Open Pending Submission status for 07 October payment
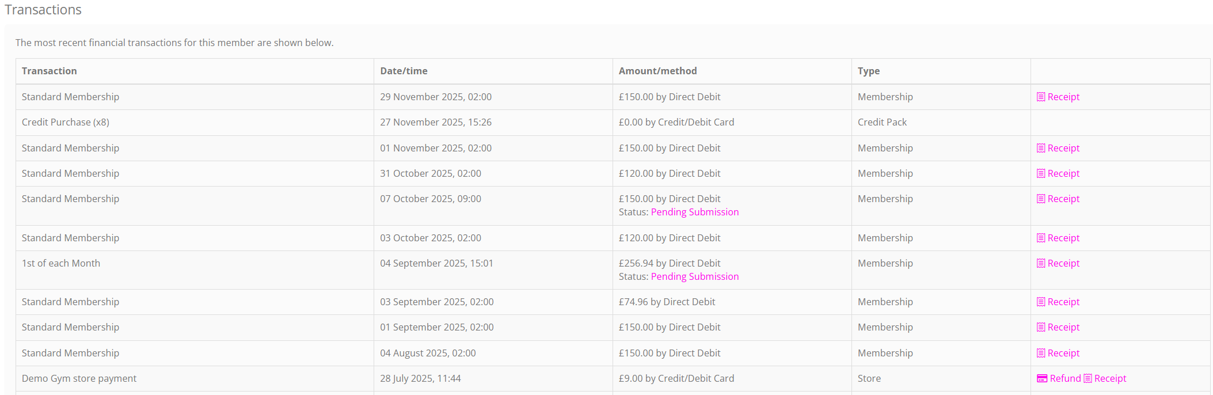The height and width of the screenshot is (395, 1213). click(x=694, y=212)
